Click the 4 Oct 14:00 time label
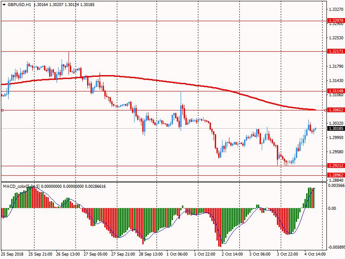 point(315,254)
